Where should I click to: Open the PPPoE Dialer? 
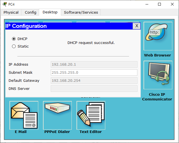57,115
